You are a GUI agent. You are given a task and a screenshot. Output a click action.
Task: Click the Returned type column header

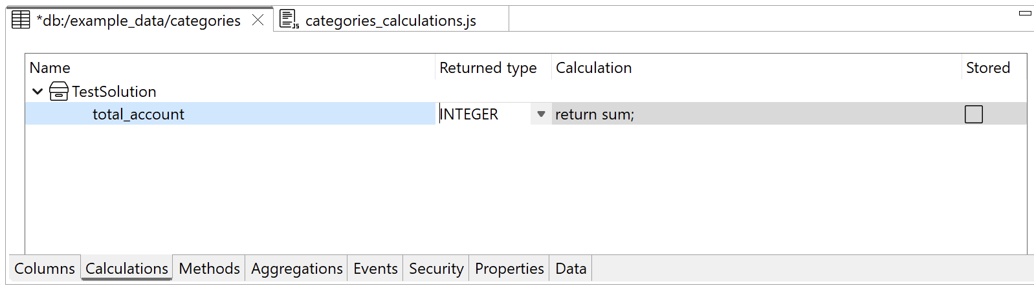(x=493, y=68)
